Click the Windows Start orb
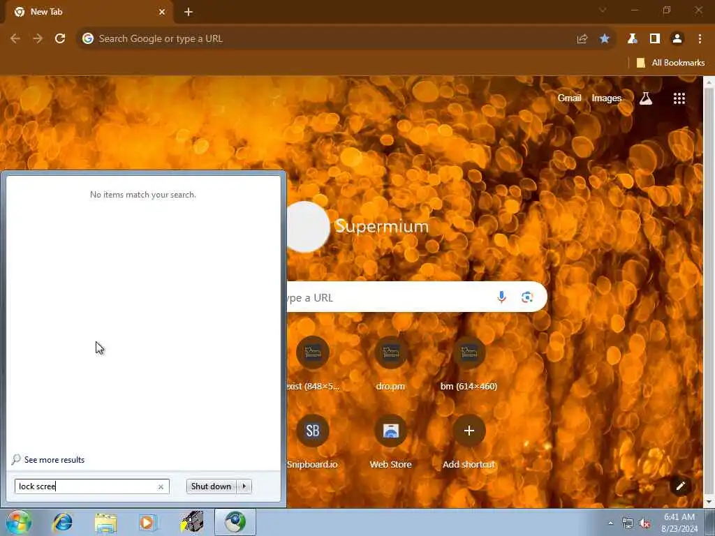The width and height of the screenshot is (715, 536). (18, 523)
